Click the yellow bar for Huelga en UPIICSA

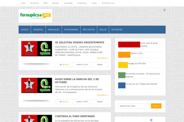[x=123, y=65]
